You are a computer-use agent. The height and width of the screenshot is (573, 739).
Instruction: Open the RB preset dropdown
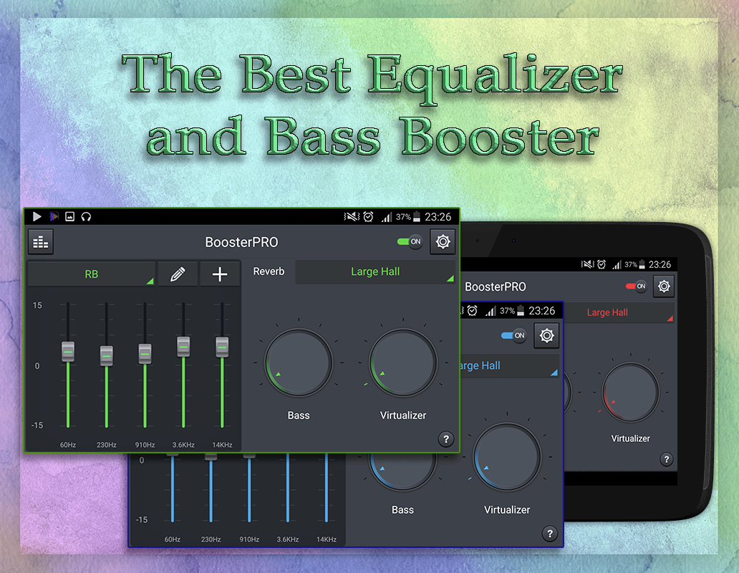tap(92, 274)
